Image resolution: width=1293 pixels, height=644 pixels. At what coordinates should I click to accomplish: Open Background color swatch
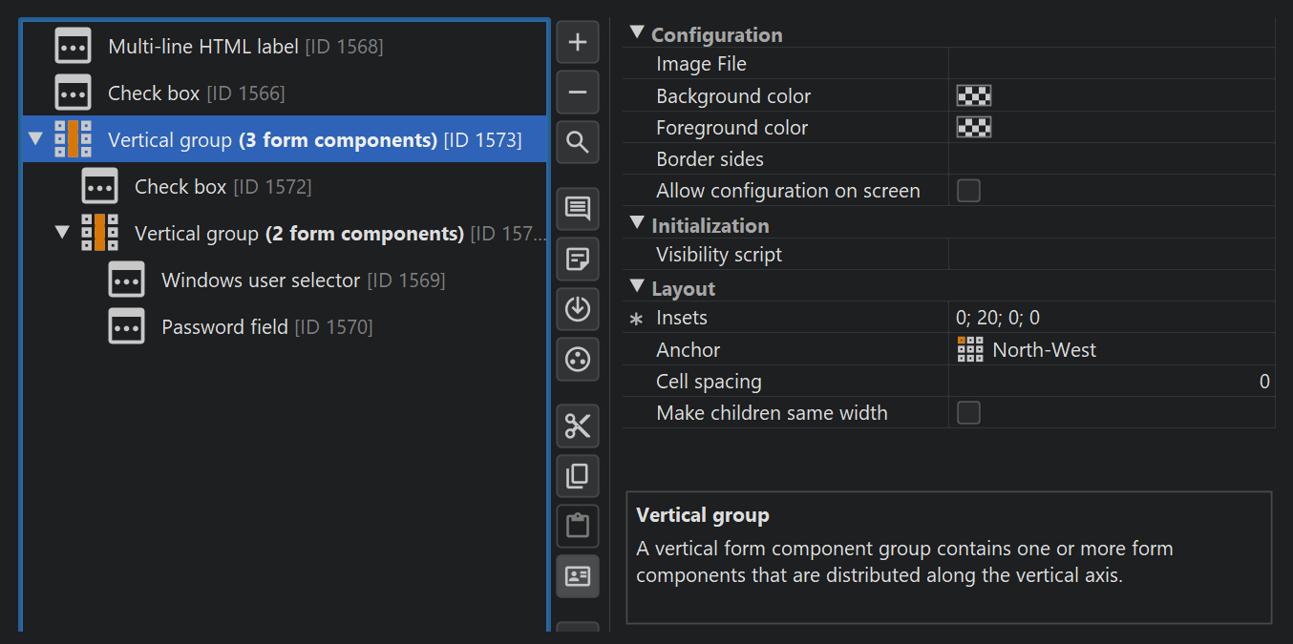click(974, 96)
